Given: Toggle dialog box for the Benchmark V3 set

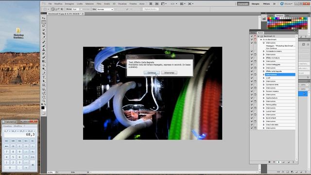Looking at the screenshot, I should click(255, 36).
